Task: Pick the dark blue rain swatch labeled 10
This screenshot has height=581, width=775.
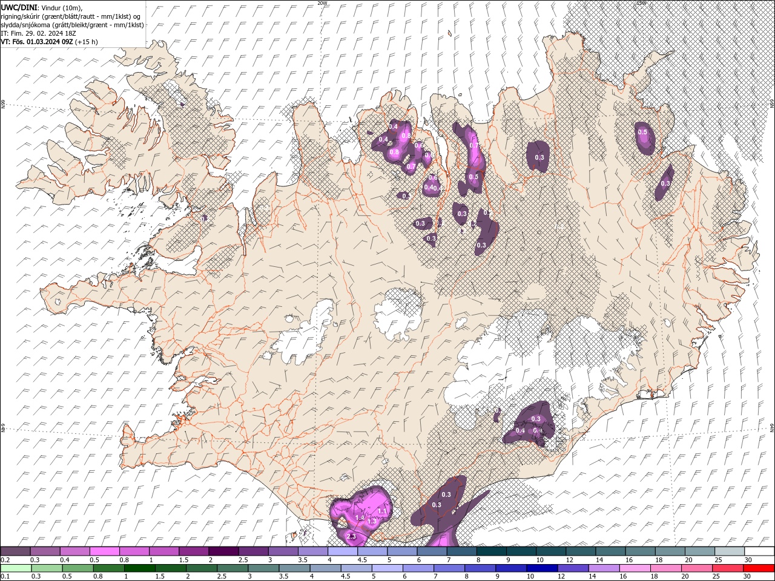Action: point(541,568)
